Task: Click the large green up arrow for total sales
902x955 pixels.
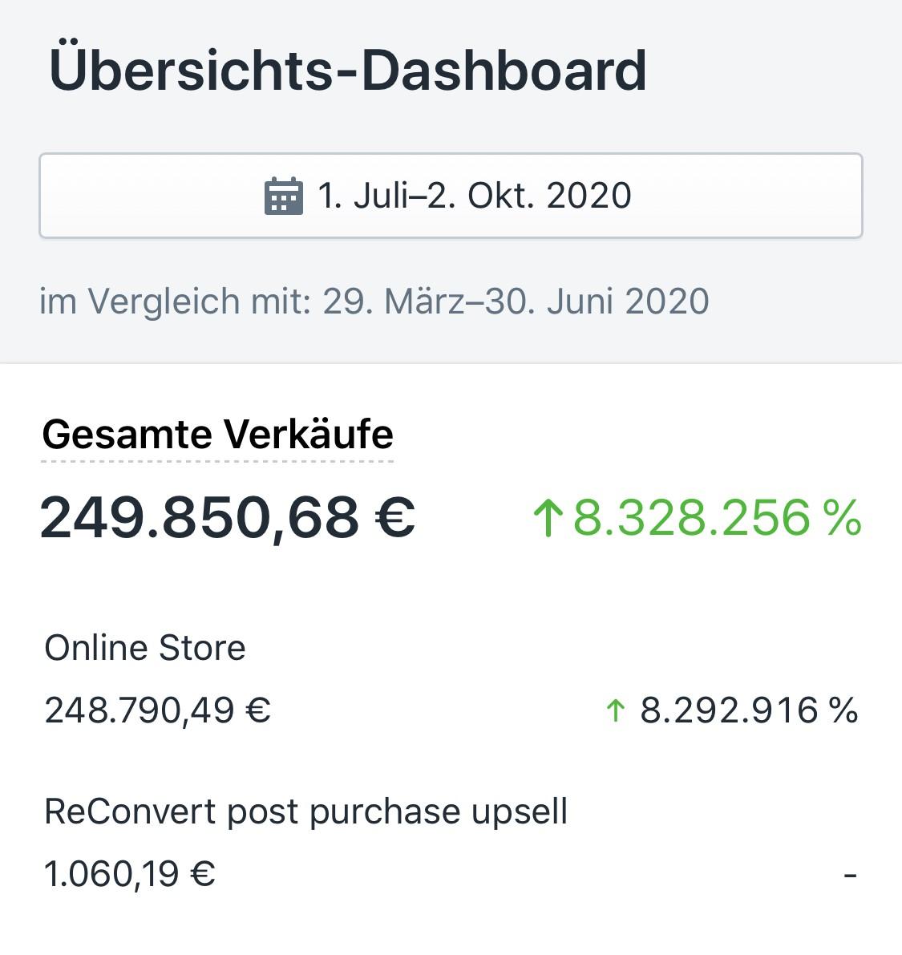Action: point(548,517)
